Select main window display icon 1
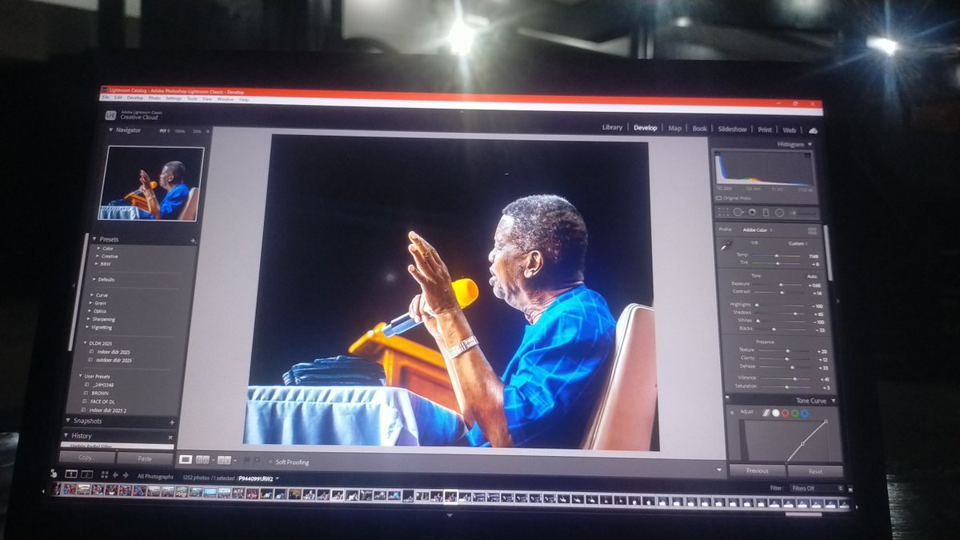This screenshot has height=540, width=960. click(x=70, y=474)
